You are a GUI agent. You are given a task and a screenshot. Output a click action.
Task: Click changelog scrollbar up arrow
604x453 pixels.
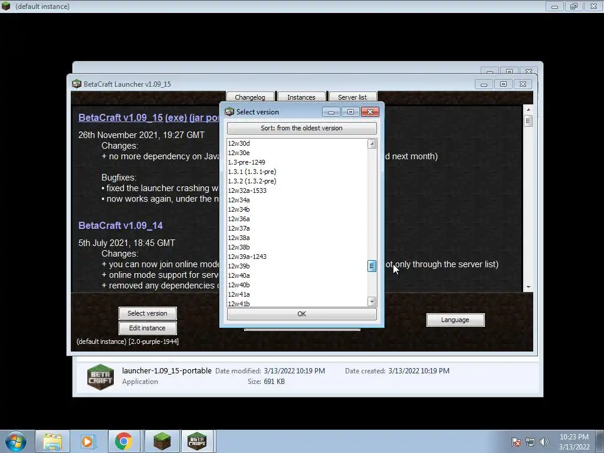528,110
